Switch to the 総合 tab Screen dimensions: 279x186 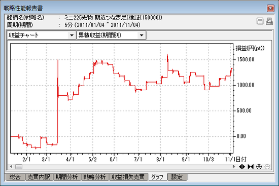coord(15,177)
